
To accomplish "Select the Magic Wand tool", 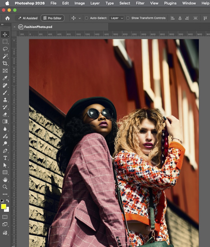I will pyautogui.click(x=5, y=56).
